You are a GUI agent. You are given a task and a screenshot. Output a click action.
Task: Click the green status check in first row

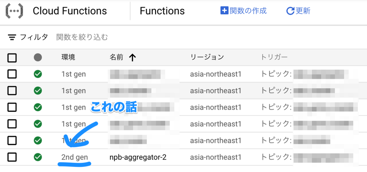pyautogui.click(x=38, y=74)
